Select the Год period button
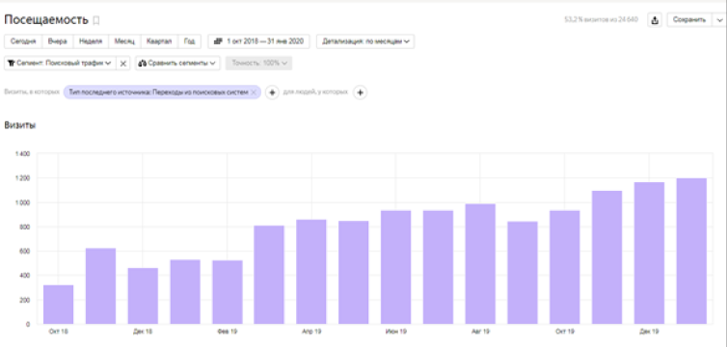 coord(189,41)
